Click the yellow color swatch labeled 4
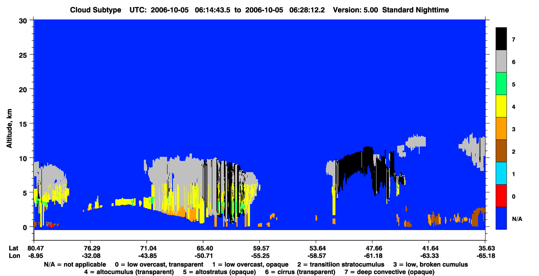Image resolution: width=539 pixels, height=276 pixels. tap(501, 106)
